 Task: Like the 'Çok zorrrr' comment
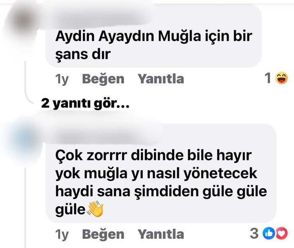coord(103,234)
